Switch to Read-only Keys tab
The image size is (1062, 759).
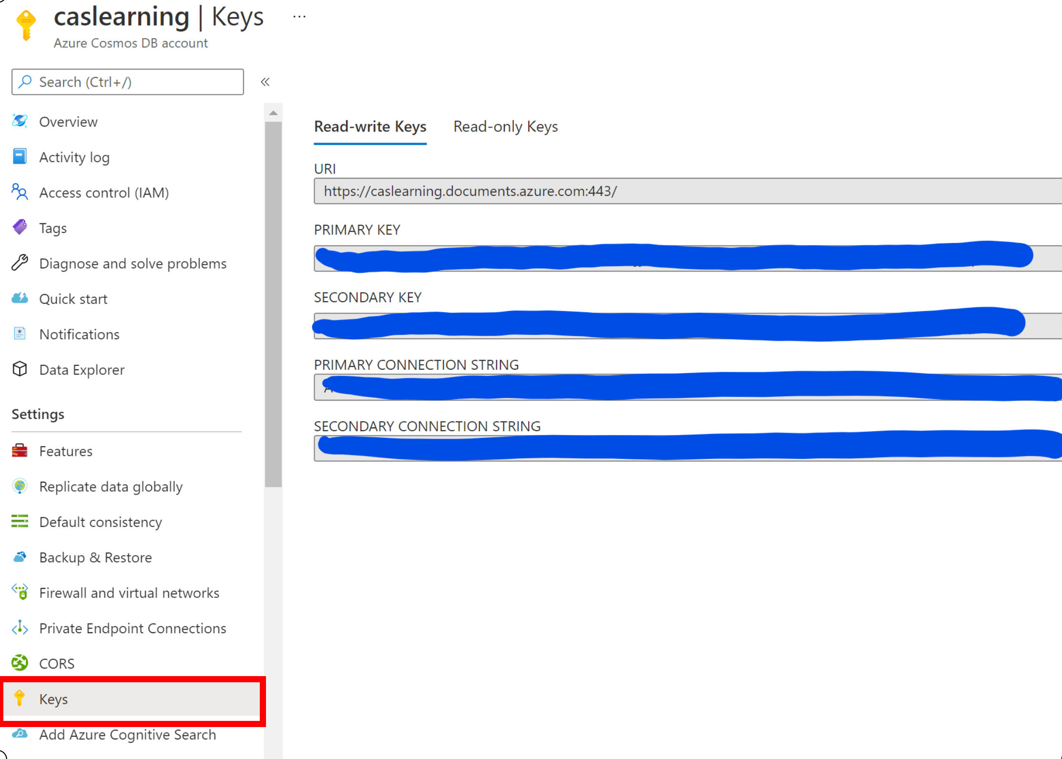tap(505, 127)
